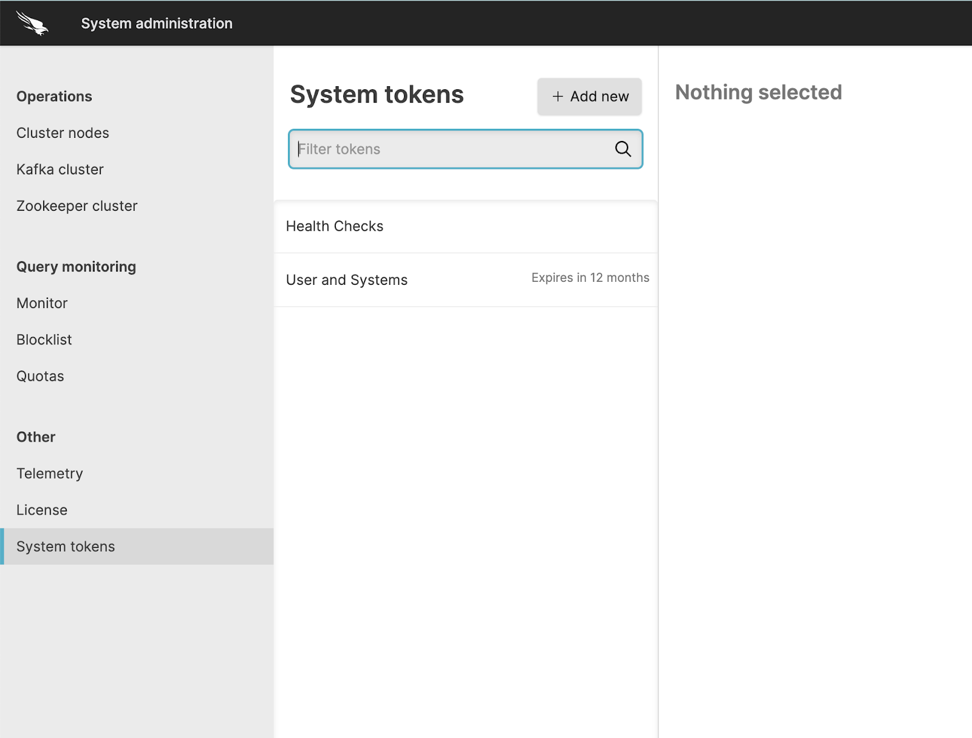
Task: Click the falcon logo in header
Action: (32, 24)
